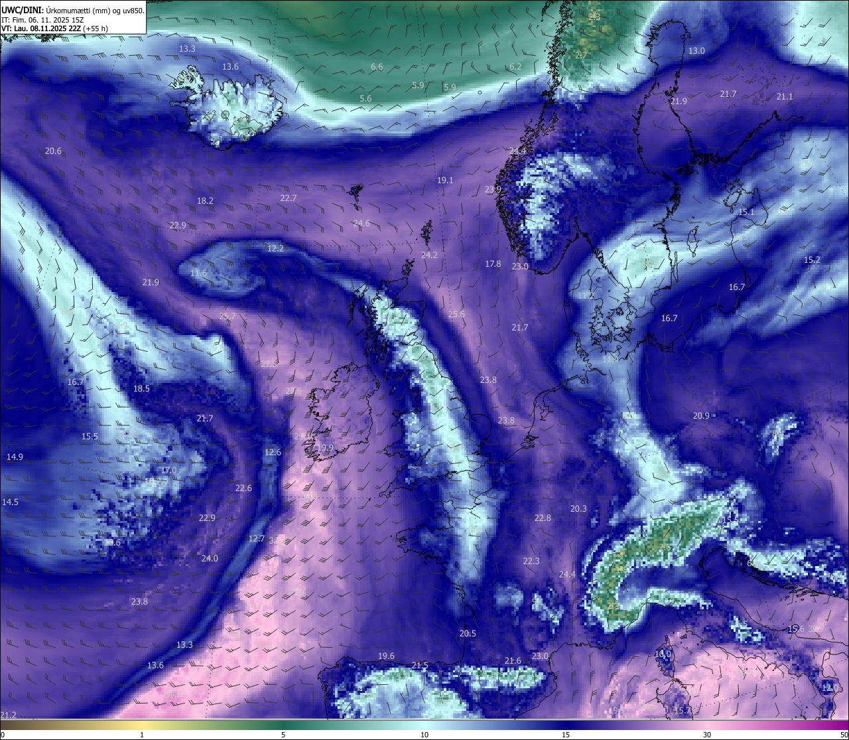Screen dimensions: 849x740
Task: Click the 18.5 value label
Action: point(141,389)
